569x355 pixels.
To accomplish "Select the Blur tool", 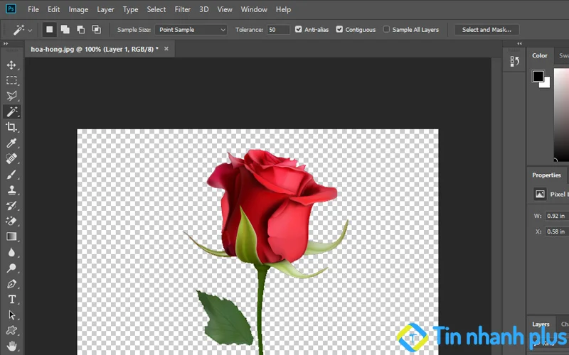I will 11,252.
